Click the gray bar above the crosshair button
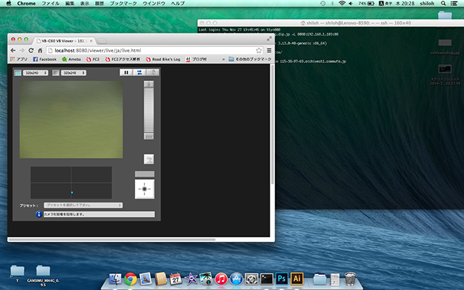464x290 pixels. pyautogui.click(x=144, y=174)
